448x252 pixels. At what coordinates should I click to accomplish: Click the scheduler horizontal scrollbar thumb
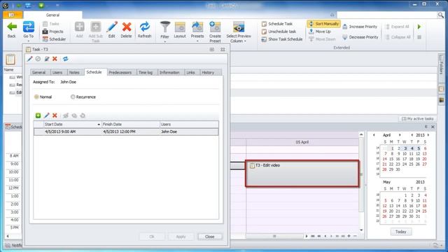click(x=274, y=237)
